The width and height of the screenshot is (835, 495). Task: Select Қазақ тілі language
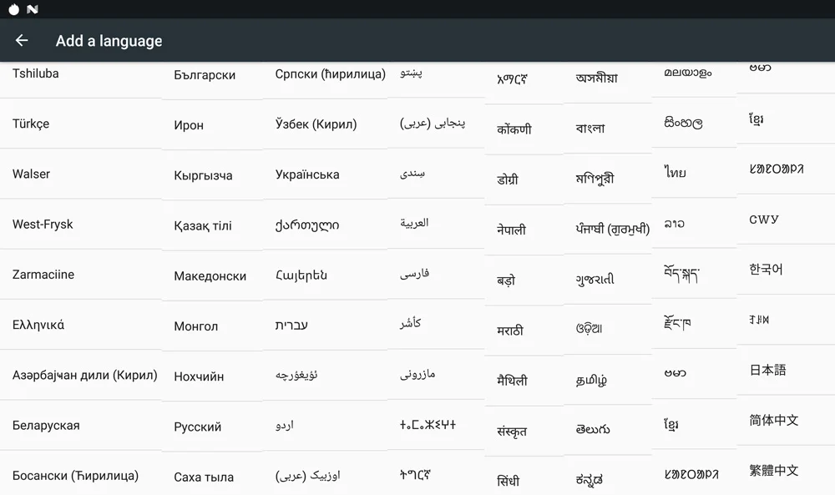tap(203, 225)
